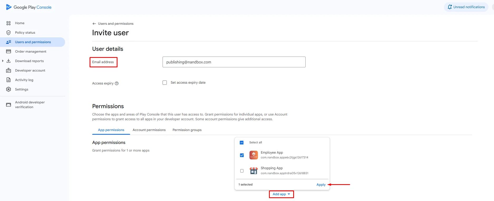
Task: Enable the Set access expiry date checkbox
Action: click(x=165, y=83)
